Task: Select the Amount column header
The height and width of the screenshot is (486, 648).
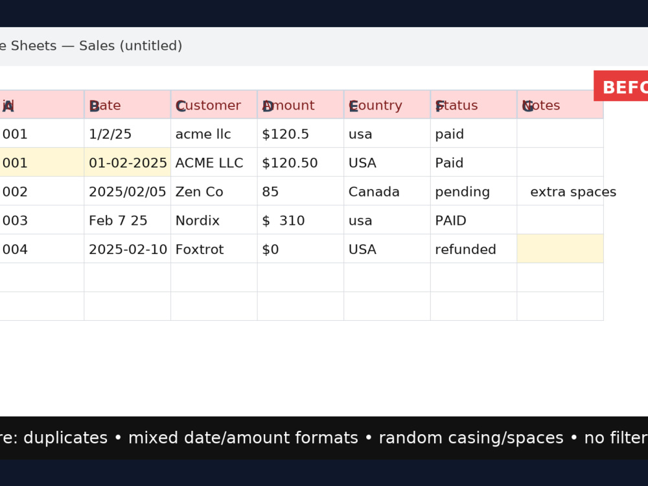Action: point(301,104)
